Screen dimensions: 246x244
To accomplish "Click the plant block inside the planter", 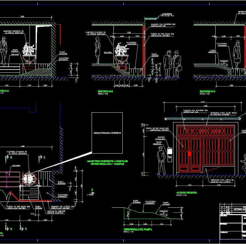I will click(29, 49).
